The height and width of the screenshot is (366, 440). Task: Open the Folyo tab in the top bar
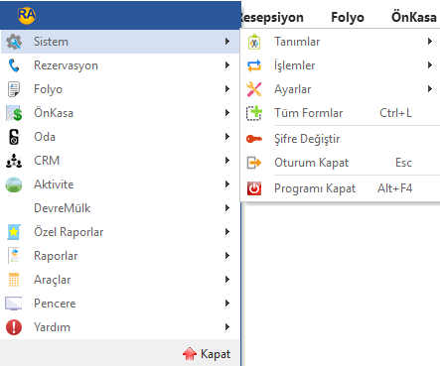(x=348, y=17)
